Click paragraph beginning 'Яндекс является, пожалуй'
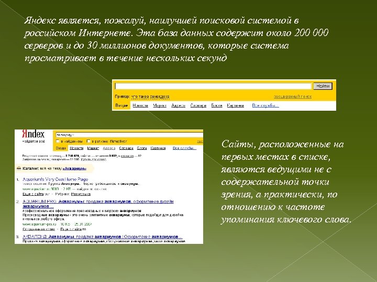This screenshot has height=282, width=377. pyautogui.click(x=176, y=39)
